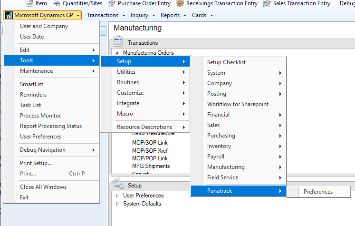Image resolution: width=355 pixels, height=226 pixels.
Task: Click the Receivings Transaction Entry icon
Action: coord(180,3)
